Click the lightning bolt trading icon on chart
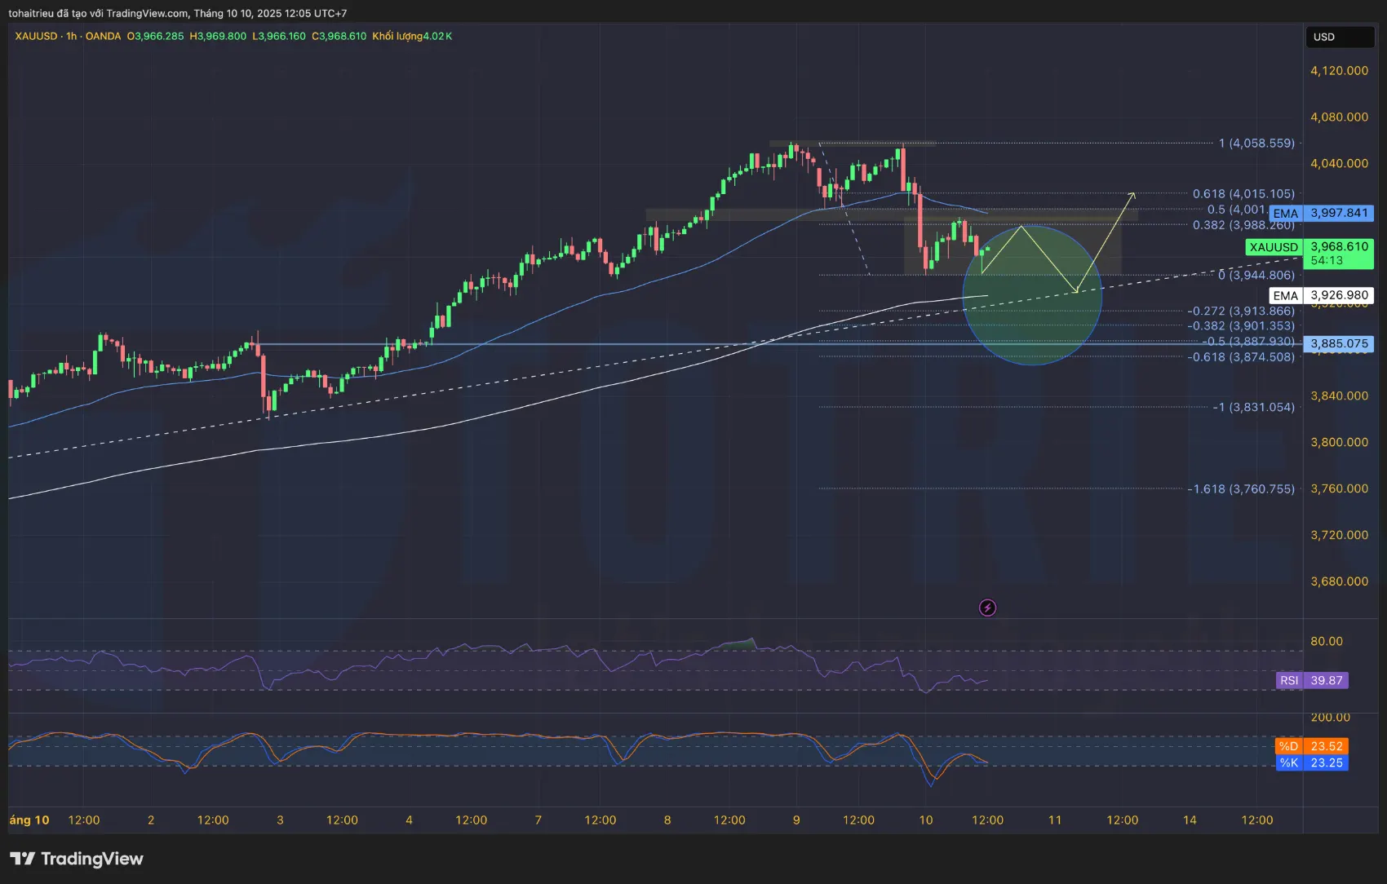 pyautogui.click(x=988, y=607)
